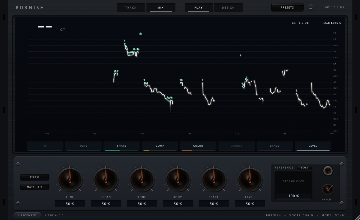Click the SPACE knob
Viewport: 360px width, 220px height.
[214, 180]
